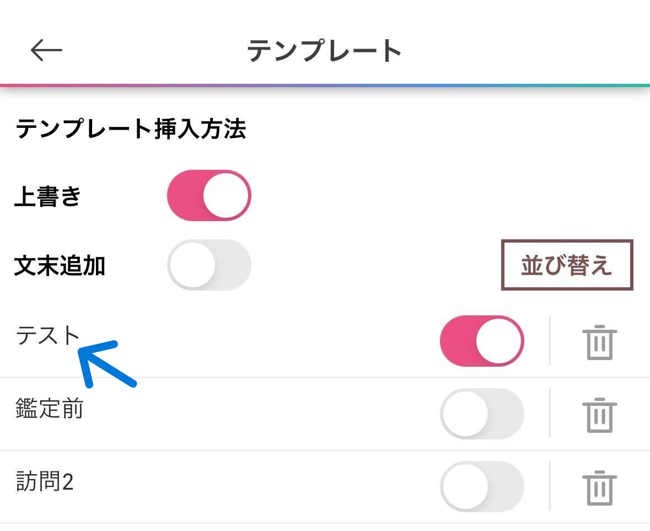Delete the 訪問2 template with the trash icon
This screenshot has height=531, width=650.
point(599,487)
